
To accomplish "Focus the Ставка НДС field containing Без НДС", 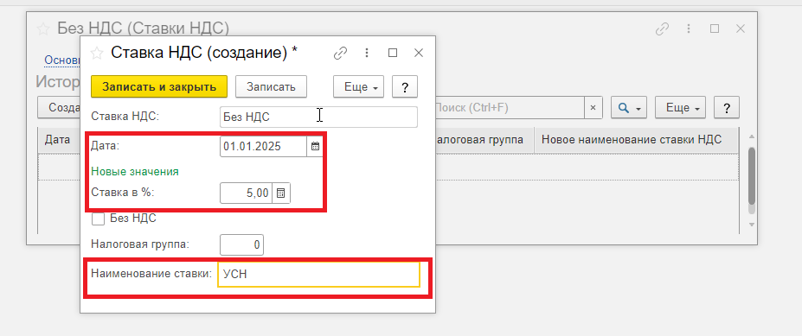I will click(x=318, y=117).
